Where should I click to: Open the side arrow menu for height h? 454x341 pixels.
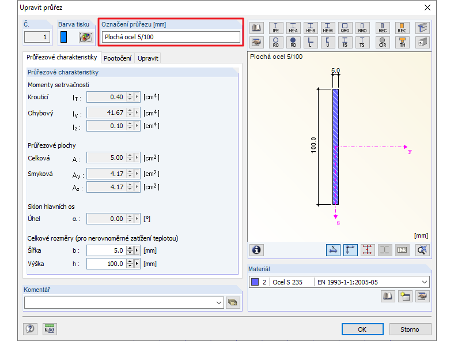click(x=137, y=264)
